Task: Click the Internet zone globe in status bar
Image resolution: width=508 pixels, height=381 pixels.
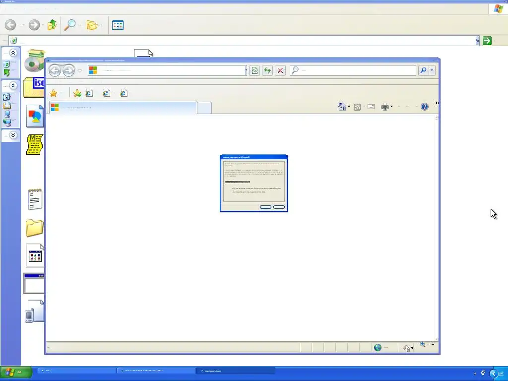Action: pos(378,348)
